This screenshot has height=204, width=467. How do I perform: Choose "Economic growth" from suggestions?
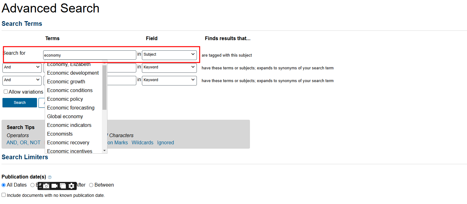click(66, 81)
